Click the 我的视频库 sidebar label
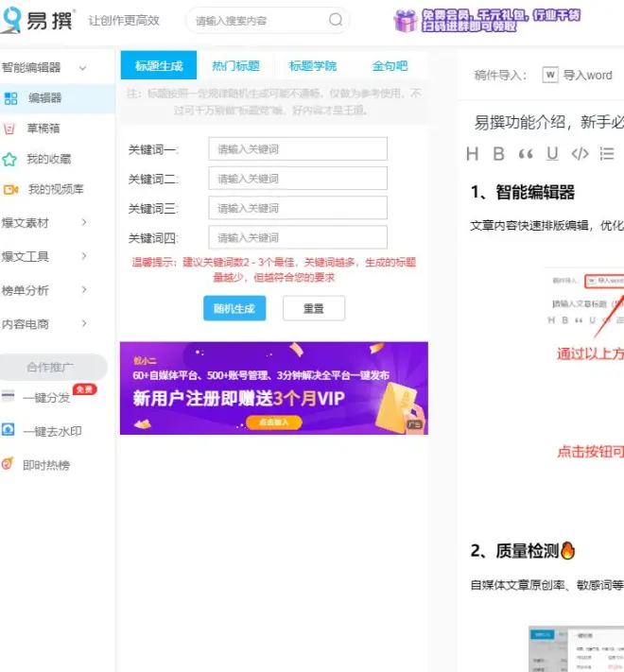The width and height of the screenshot is (624, 672). (56, 189)
